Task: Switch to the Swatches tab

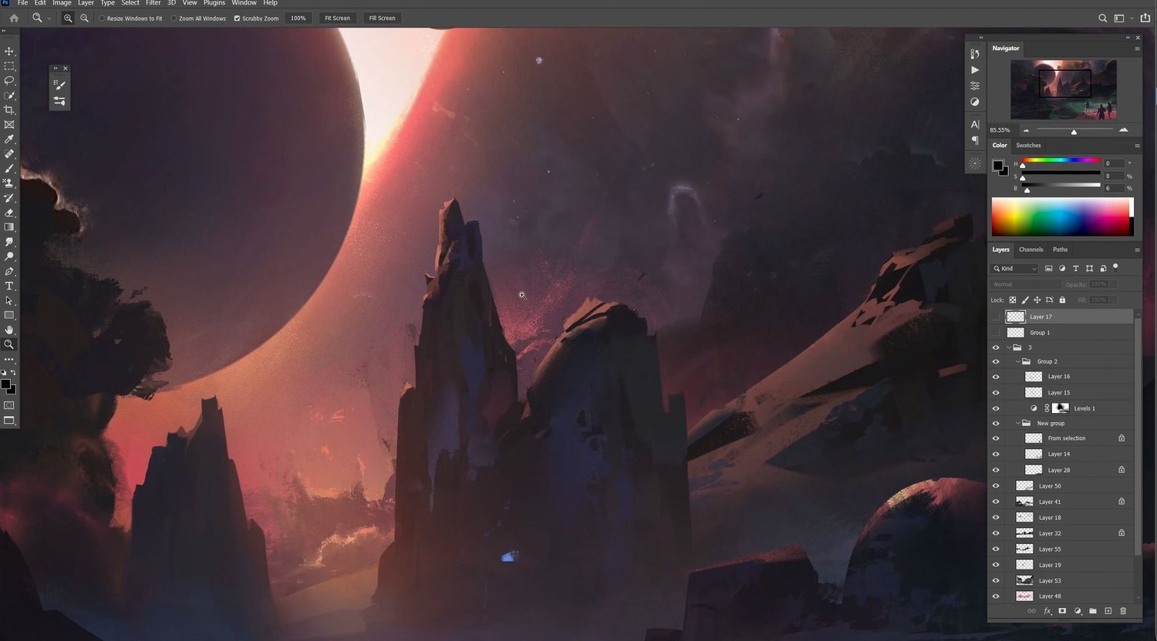Action: pyautogui.click(x=1028, y=146)
